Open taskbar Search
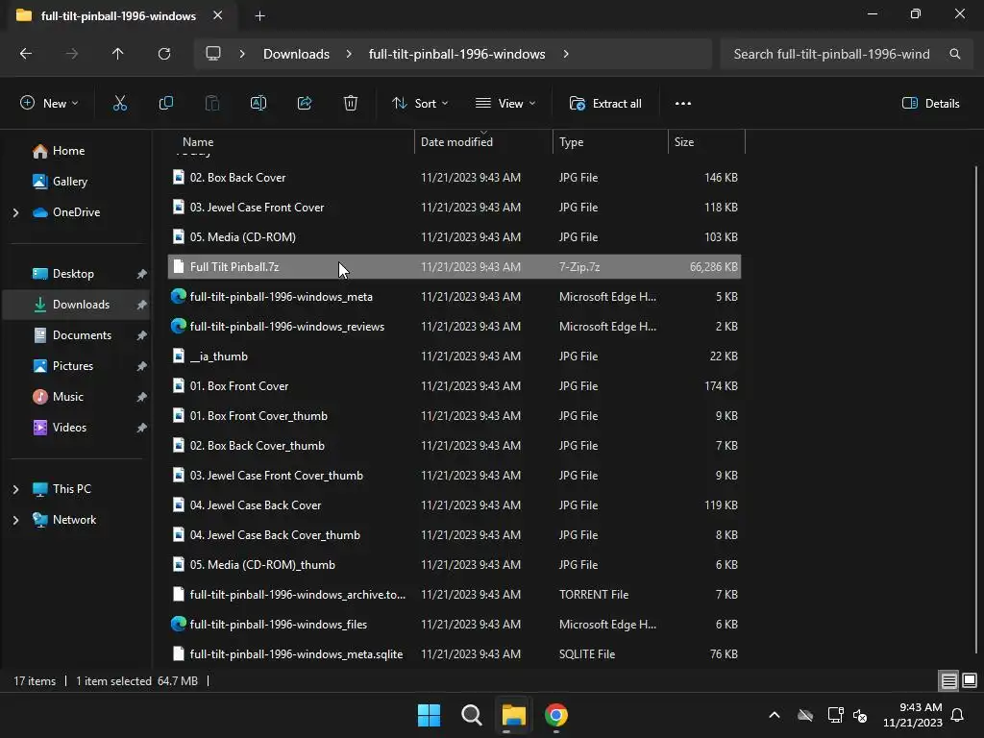Screen dimensions: 984x738 471,715
